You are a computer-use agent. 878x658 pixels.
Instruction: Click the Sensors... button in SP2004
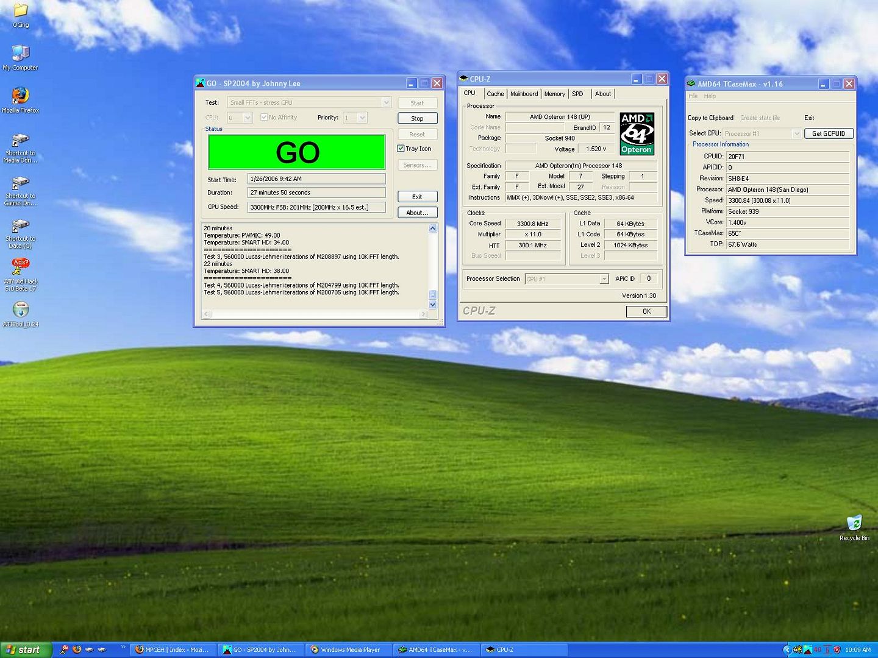[x=417, y=165]
